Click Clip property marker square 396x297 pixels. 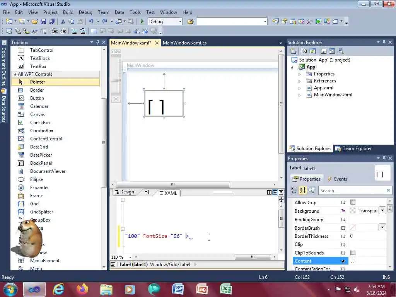pyautogui.click(x=343, y=244)
